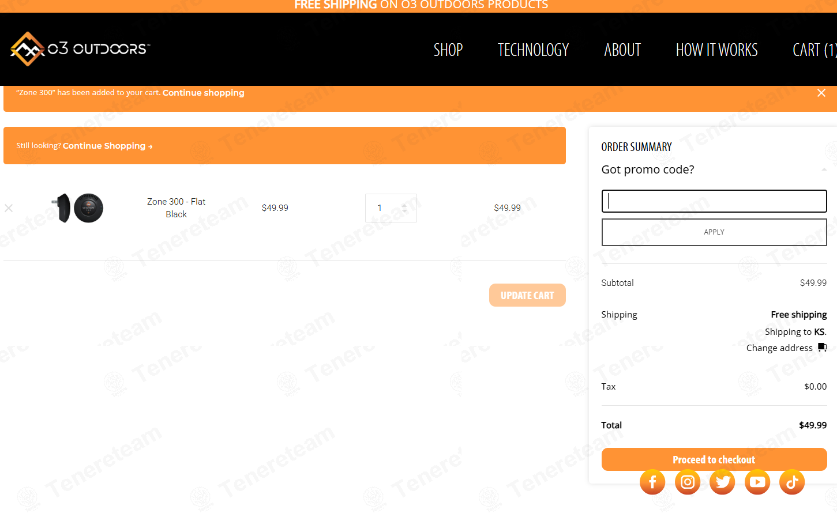The height and width of the screenshot is (517, 837).
Task: Proceed to checkout
Action: [714, 459]
